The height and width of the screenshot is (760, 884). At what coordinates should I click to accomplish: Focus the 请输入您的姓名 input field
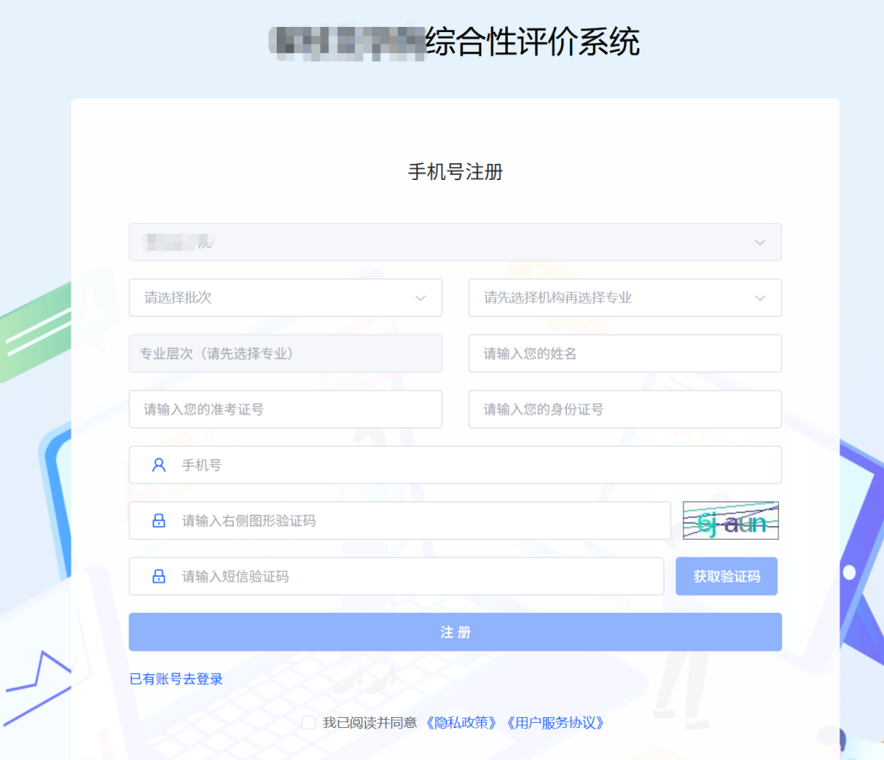point(624,354)
